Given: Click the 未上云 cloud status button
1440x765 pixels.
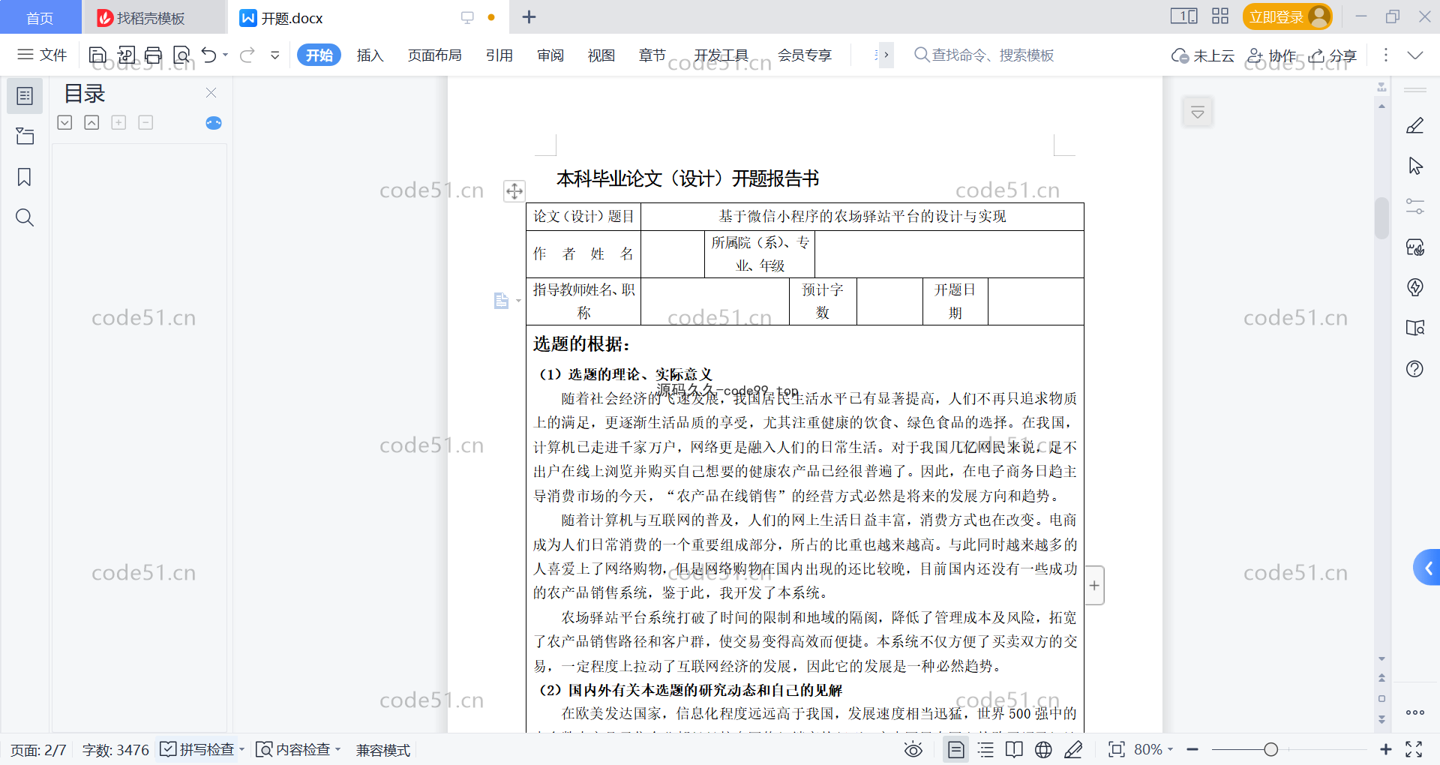Looking at the screenshot, I should pyautogui.click(x=1203, y=55).
